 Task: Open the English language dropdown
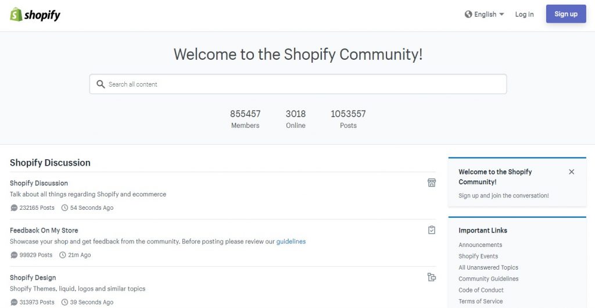485,14
